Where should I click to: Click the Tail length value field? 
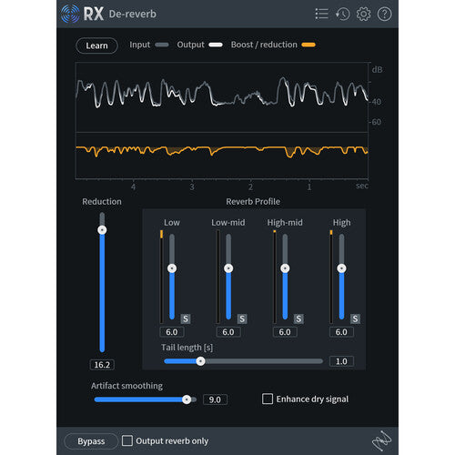(x=341, y=361)
